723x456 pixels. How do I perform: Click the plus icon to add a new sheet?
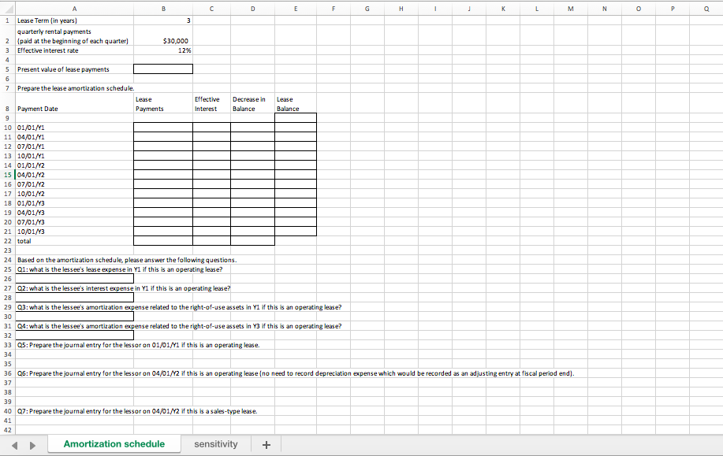(266, 444)
